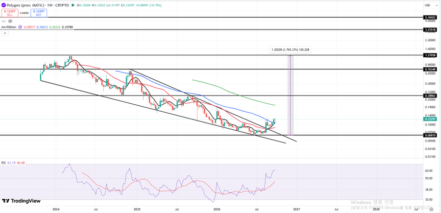
Task: Click the green market status dot
Action: pos(73,5)
